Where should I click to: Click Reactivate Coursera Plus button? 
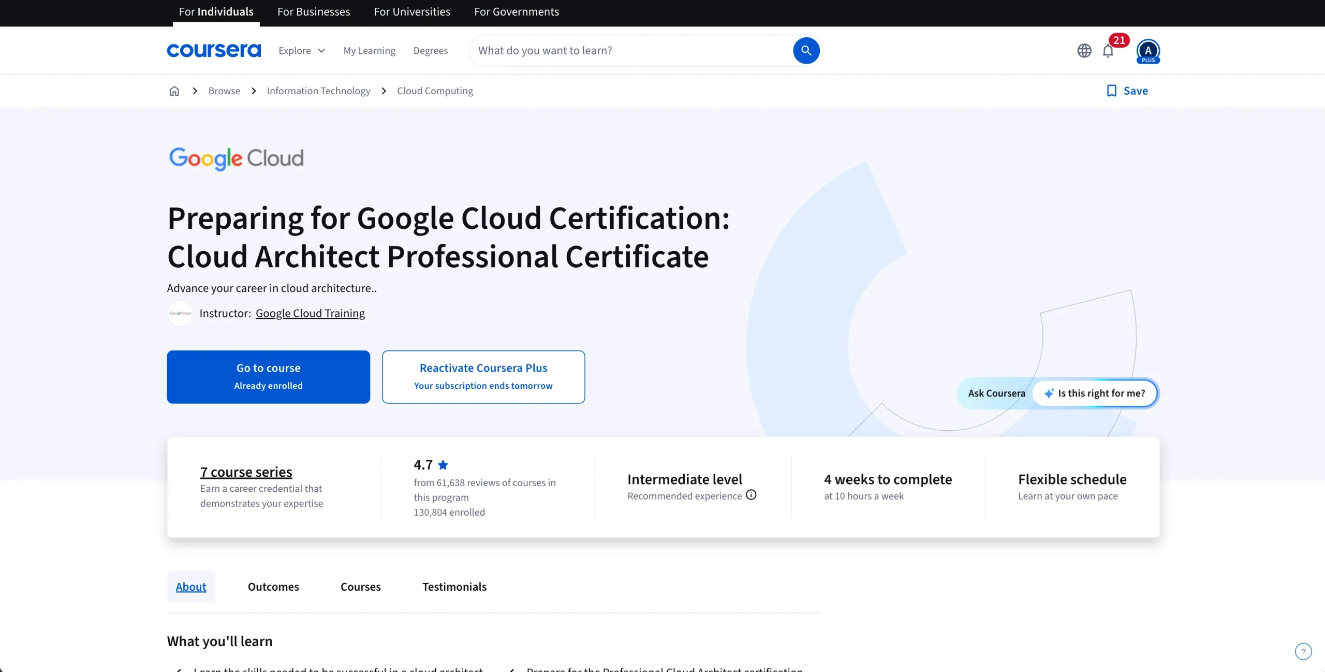(483, 377)
